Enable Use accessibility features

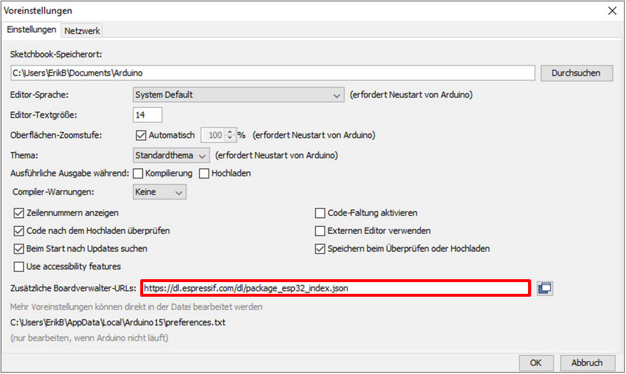[18, 267]
